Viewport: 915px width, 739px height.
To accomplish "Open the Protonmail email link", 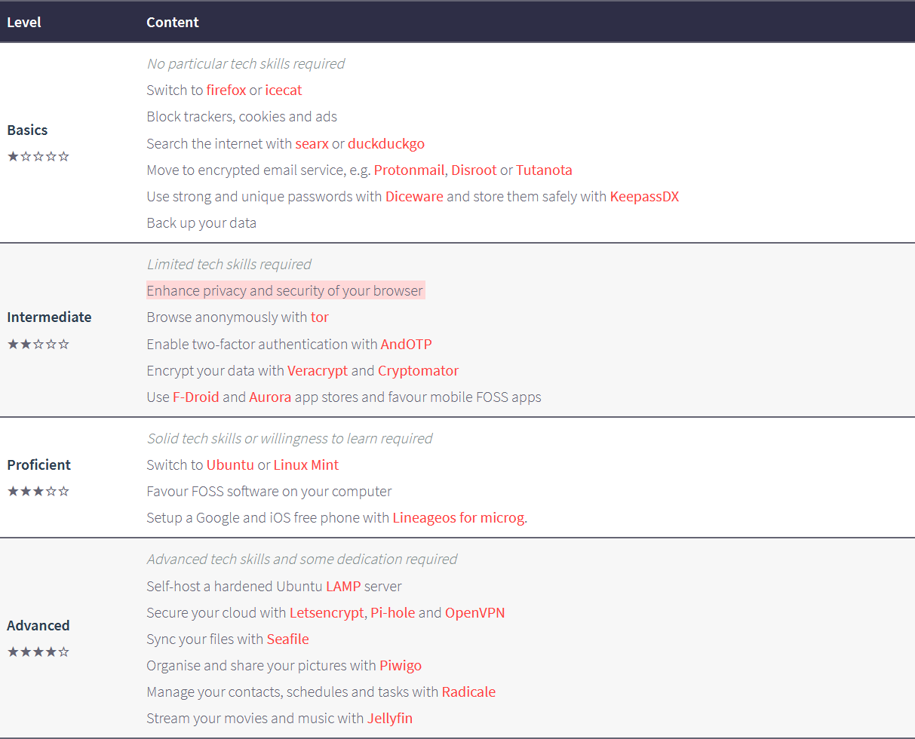I will [409, 170].
